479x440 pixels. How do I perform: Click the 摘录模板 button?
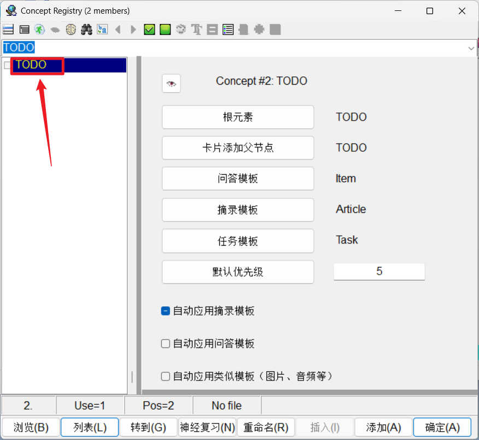click(238, 210)
